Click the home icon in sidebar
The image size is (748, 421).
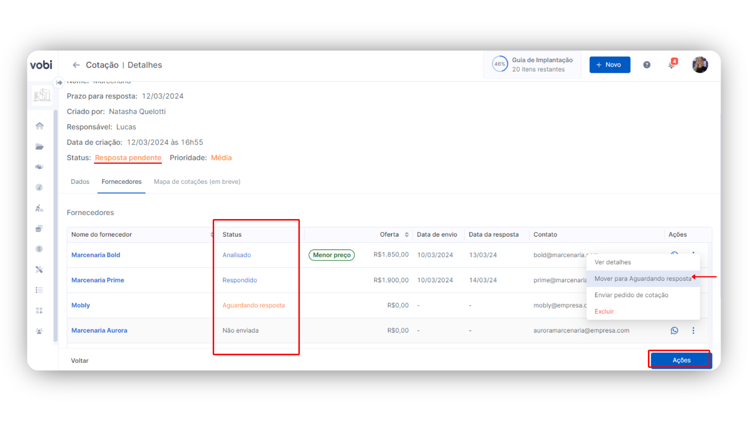[39, 126]
